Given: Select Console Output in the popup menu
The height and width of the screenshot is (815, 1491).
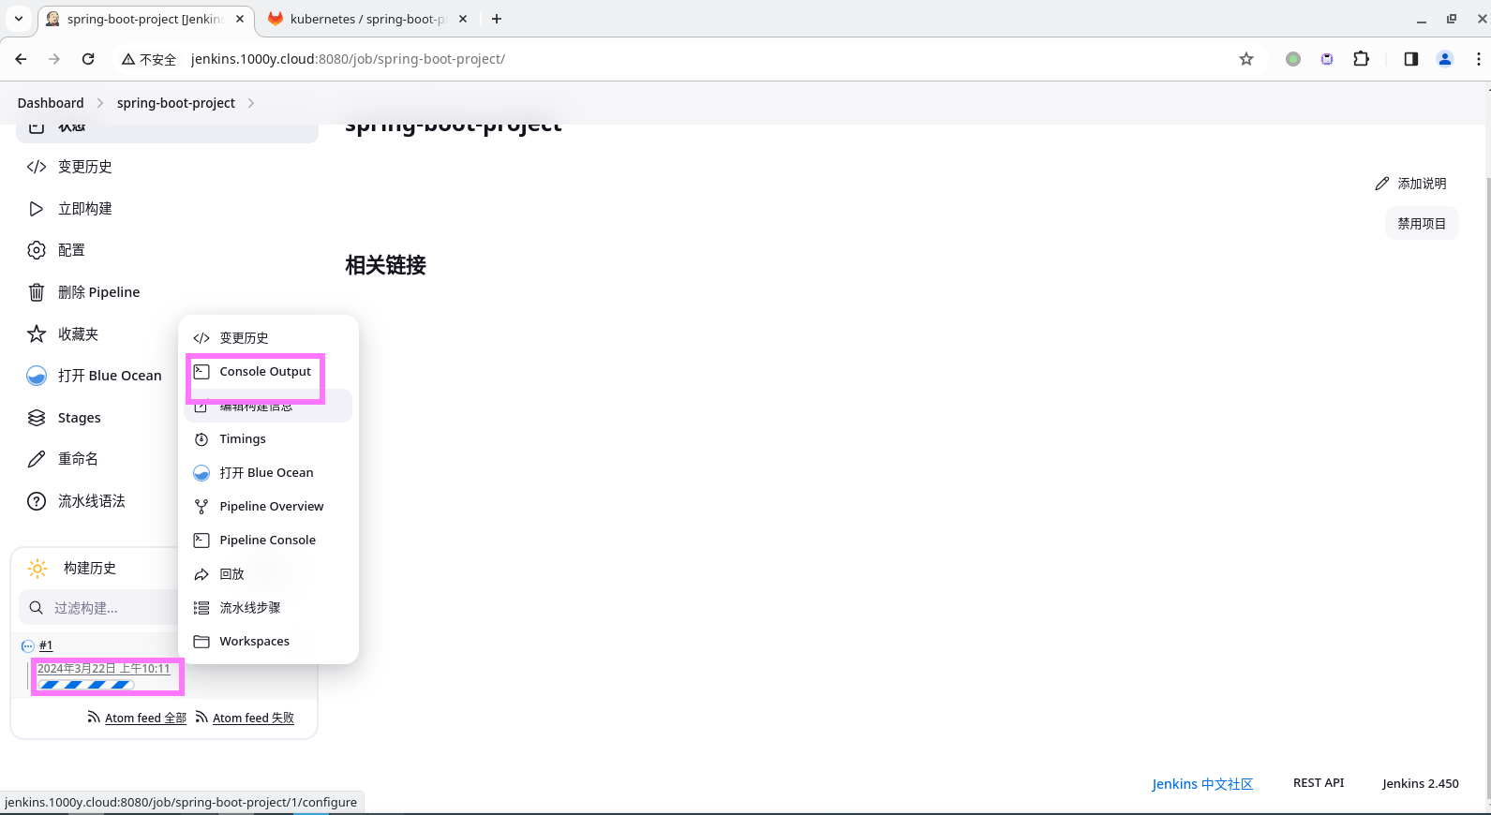Looking at the screenshot, I should (268, 372).
